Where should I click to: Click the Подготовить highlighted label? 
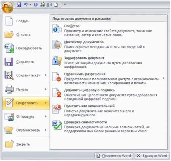point(27,103)
